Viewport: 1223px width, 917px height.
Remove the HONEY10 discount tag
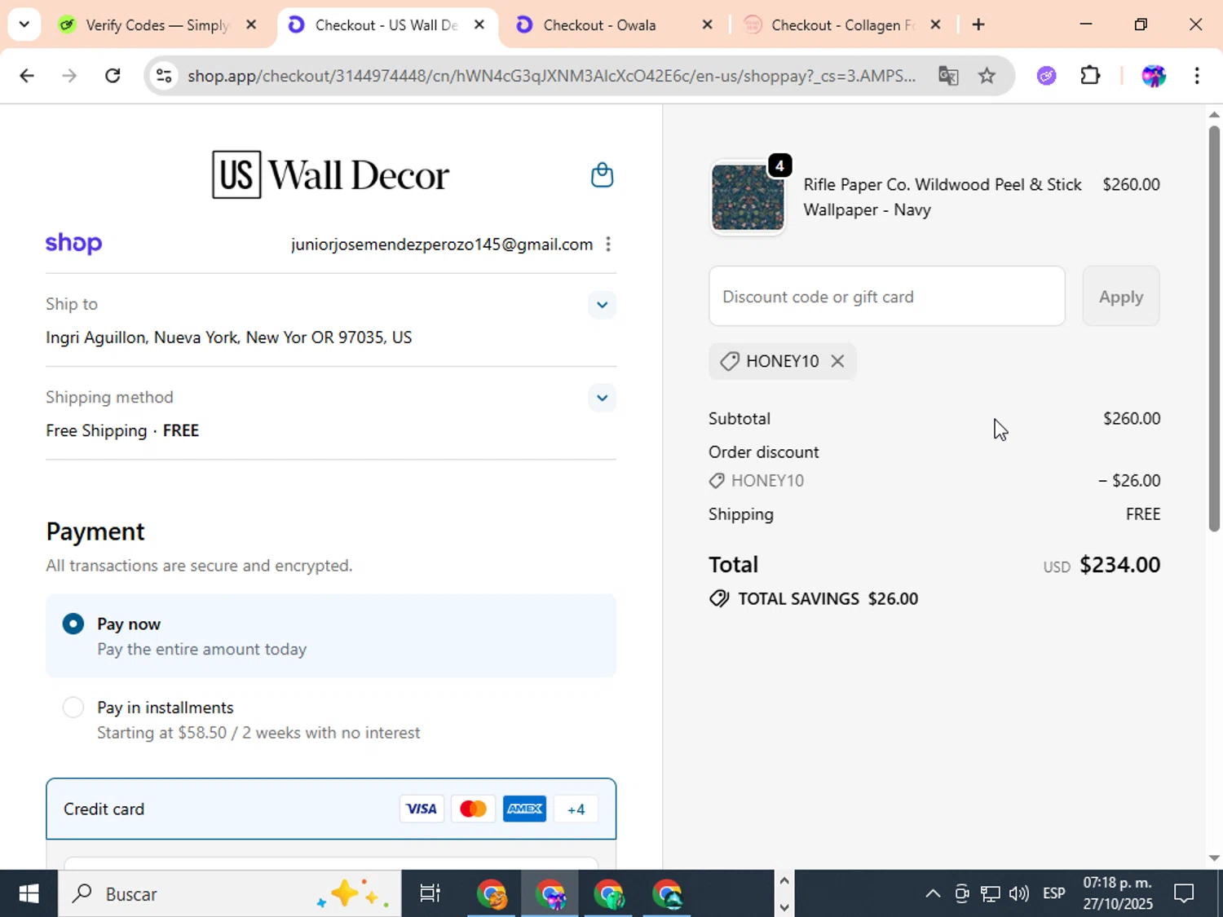[837, 361]
